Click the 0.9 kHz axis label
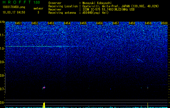The height and width of the screenshot is (108, 170). 2,62
